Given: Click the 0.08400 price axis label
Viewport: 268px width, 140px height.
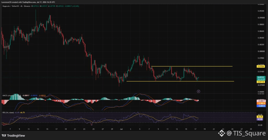Looking at the screenshot, I should 261,38.
